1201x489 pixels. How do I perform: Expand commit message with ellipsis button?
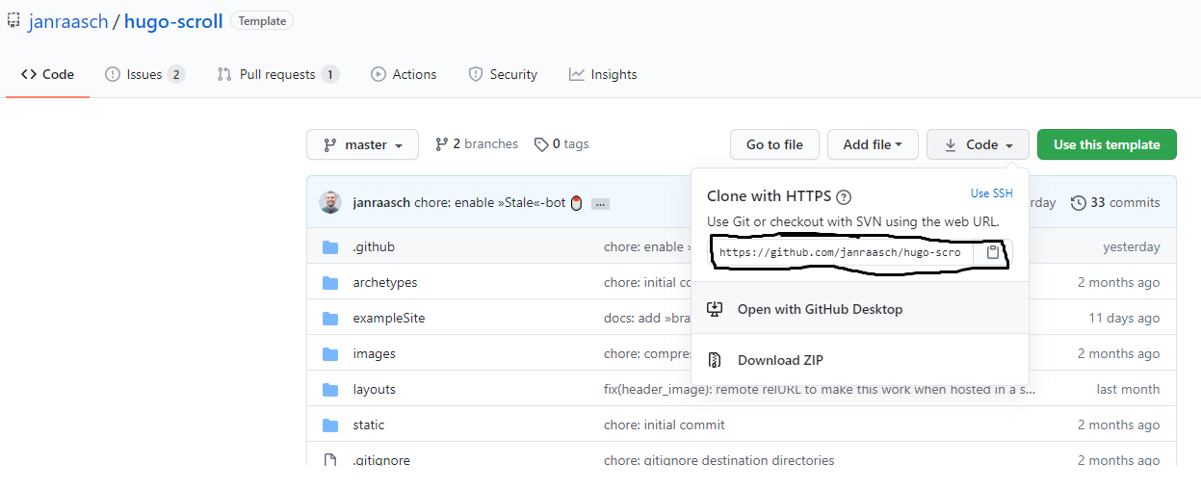pos(600,203)
